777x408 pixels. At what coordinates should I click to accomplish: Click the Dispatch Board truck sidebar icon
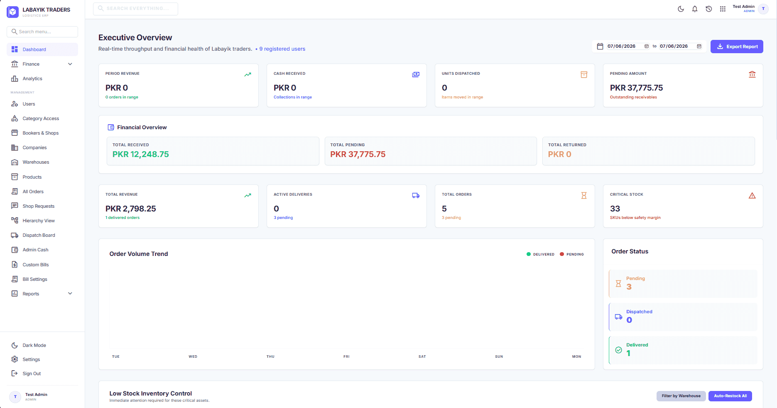tap(15, 235)
